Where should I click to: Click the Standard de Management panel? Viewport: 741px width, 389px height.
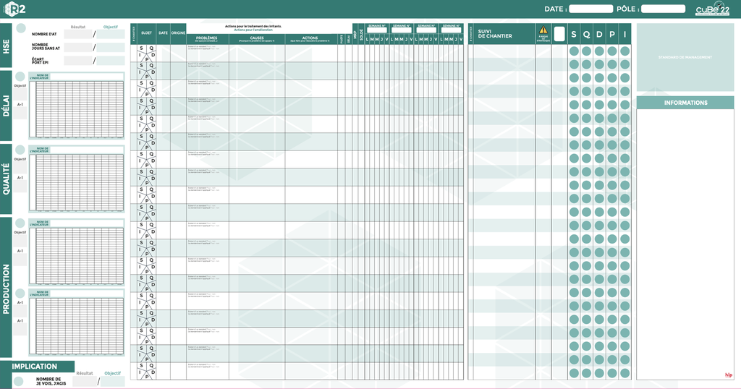[x=685, y=57]
